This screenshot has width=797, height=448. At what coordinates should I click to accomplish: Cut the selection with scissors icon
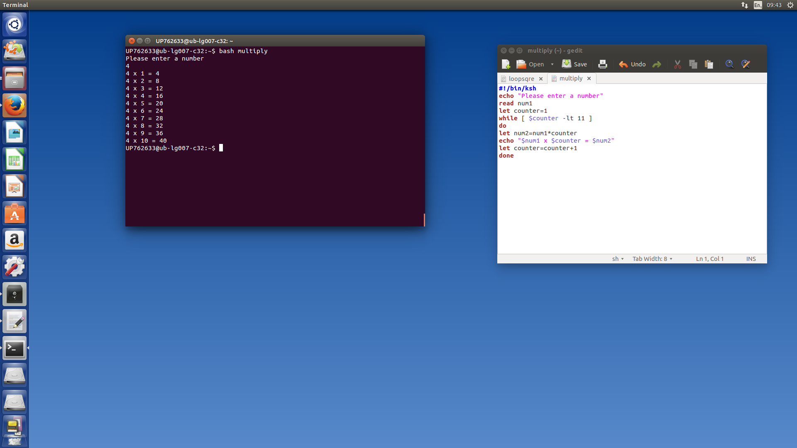[x=677, y=64]
